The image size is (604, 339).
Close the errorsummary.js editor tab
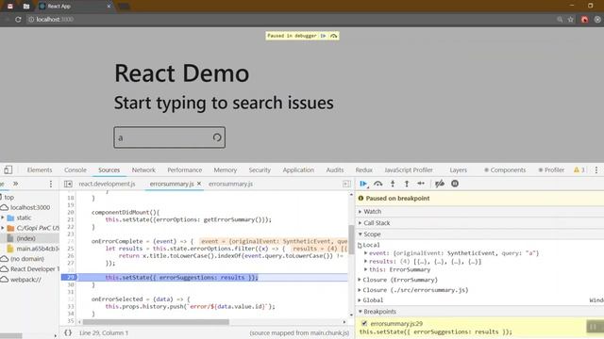(199, 184)
